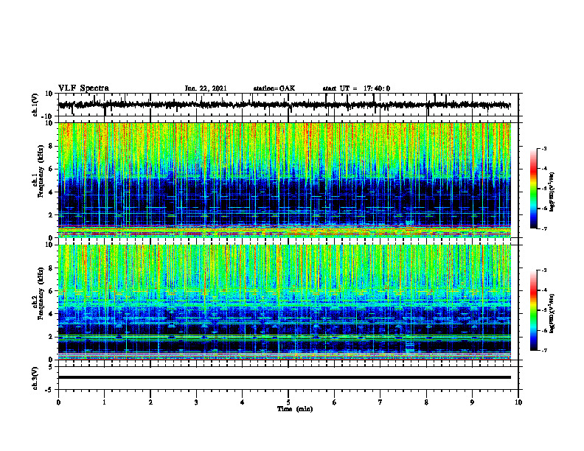Viewport: 584px width, 451px height.
Task: Click the "3" tick on the time axis
Action: coord(196,402)
